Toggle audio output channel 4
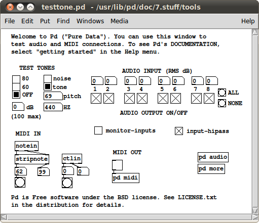The width and height of the screenshot is (259, 223). click(142, 99)
